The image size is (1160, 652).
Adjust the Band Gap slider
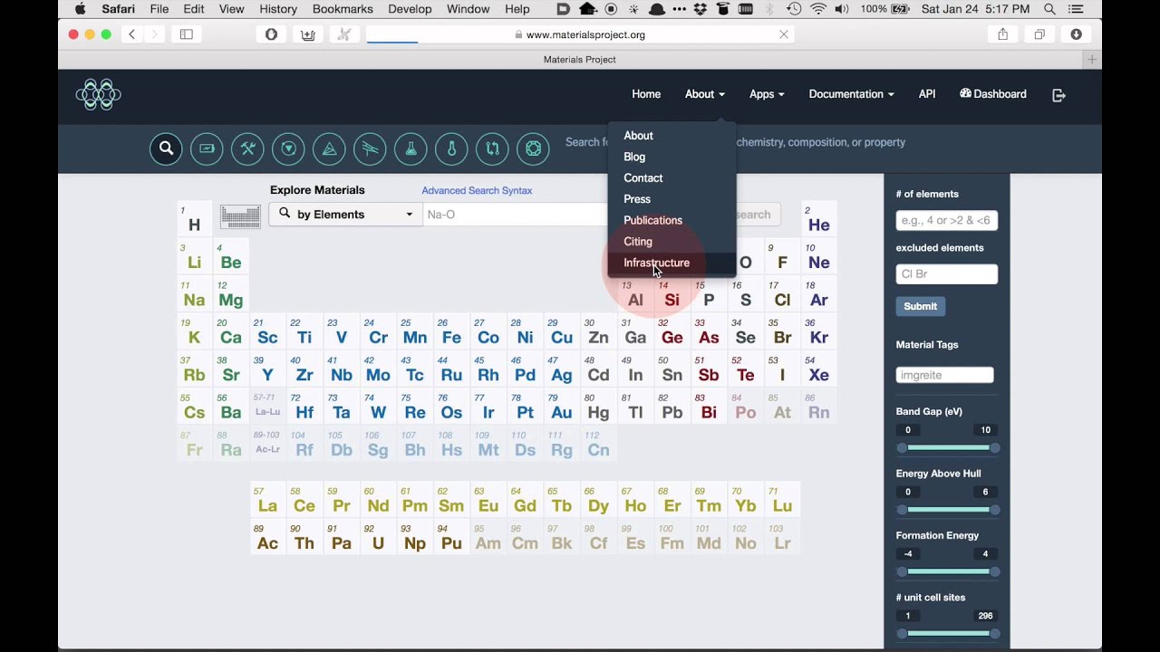(x=948, y=448)
